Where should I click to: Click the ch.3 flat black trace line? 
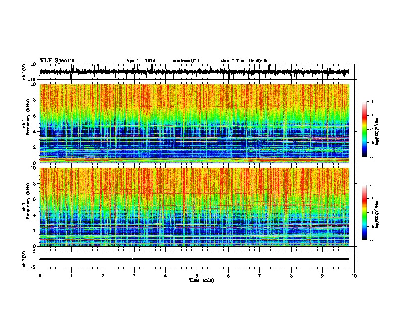pyautogui.click(x=194, y=259)
